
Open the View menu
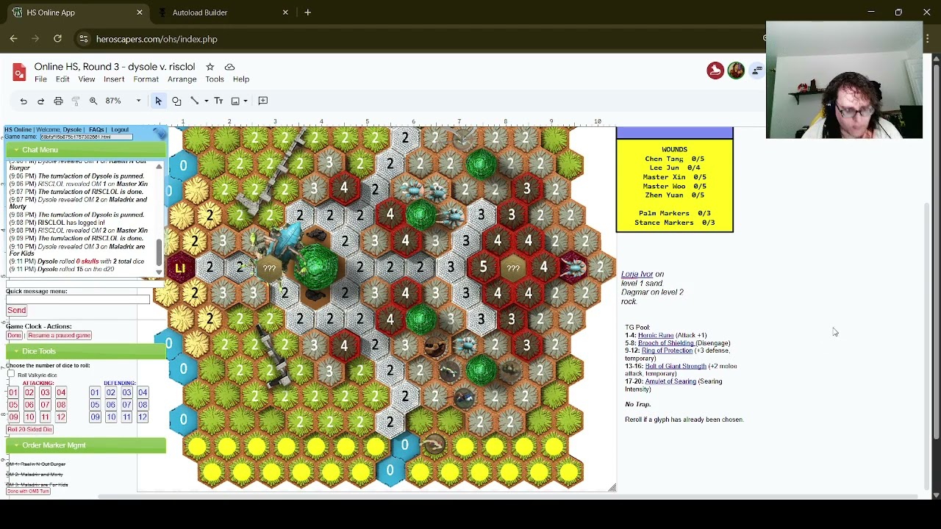click(87, 79)
